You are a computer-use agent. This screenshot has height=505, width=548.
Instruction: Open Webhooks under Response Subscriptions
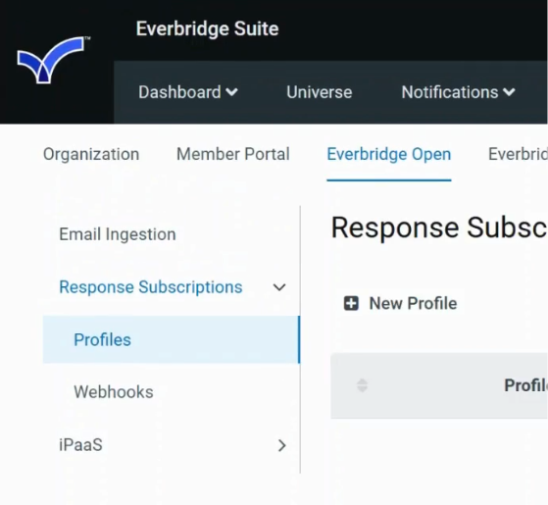114,392
